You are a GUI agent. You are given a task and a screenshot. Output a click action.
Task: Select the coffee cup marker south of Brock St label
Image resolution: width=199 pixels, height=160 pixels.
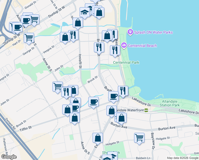click(93, 102)
